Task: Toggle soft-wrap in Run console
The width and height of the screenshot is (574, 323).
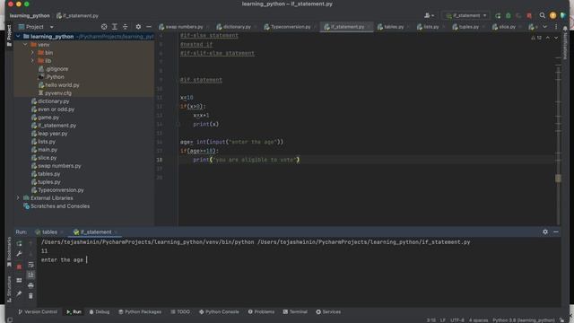Action: [x=30, y=265]
